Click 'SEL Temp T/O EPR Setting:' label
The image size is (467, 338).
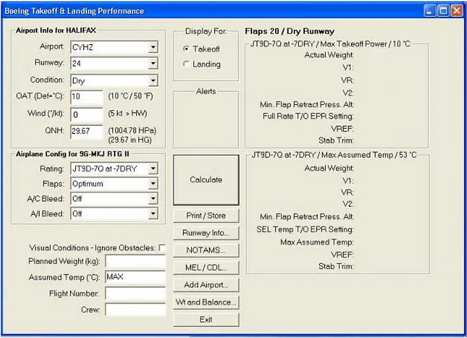(x=305, y=229)
